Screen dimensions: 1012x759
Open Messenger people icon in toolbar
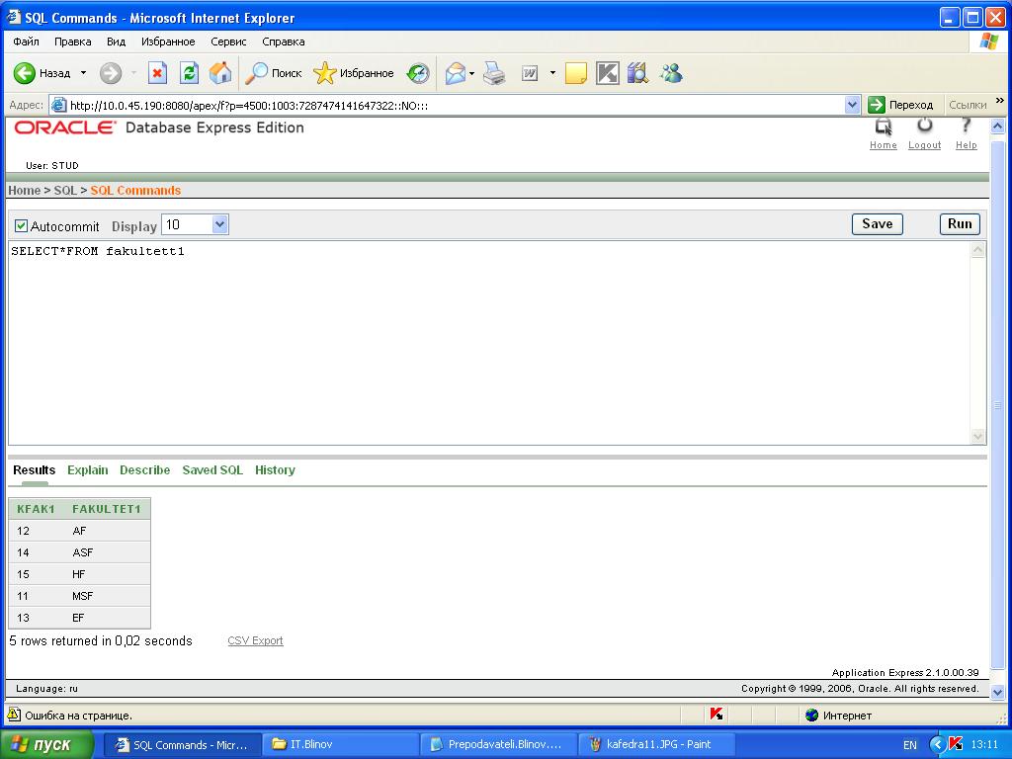coord(671,73)
